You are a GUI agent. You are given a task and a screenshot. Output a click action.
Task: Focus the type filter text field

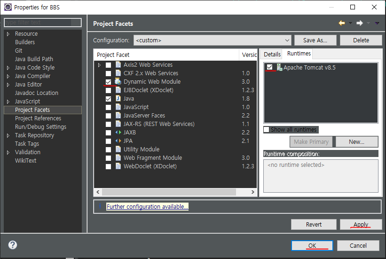pos(43,23)
